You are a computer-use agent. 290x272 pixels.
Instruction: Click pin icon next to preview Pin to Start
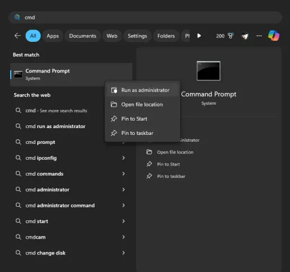coord(149,164)
